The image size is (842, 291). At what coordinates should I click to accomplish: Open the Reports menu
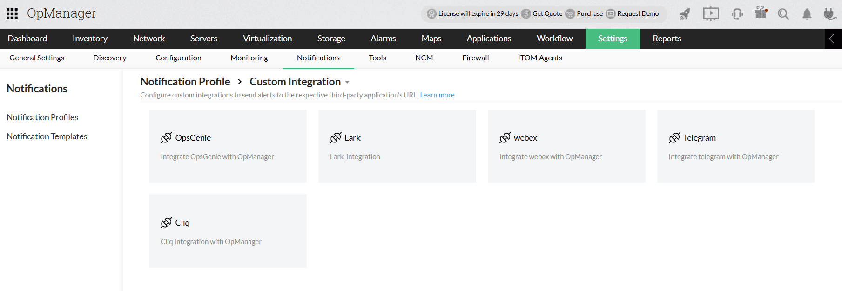point(667,39)
